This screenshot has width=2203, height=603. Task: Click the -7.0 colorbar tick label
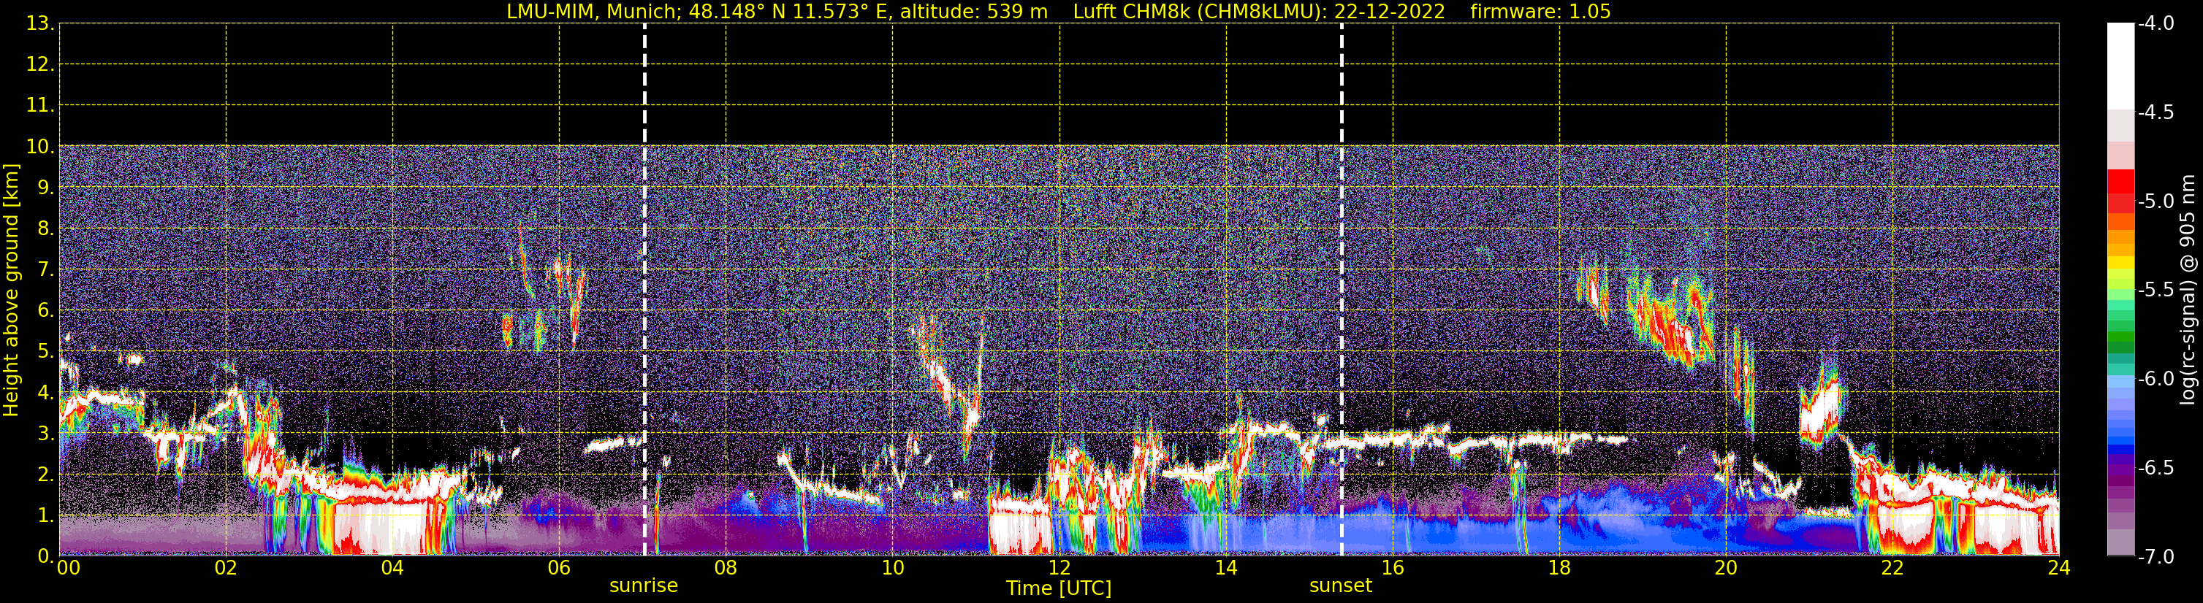click(x=2155, y=557)
